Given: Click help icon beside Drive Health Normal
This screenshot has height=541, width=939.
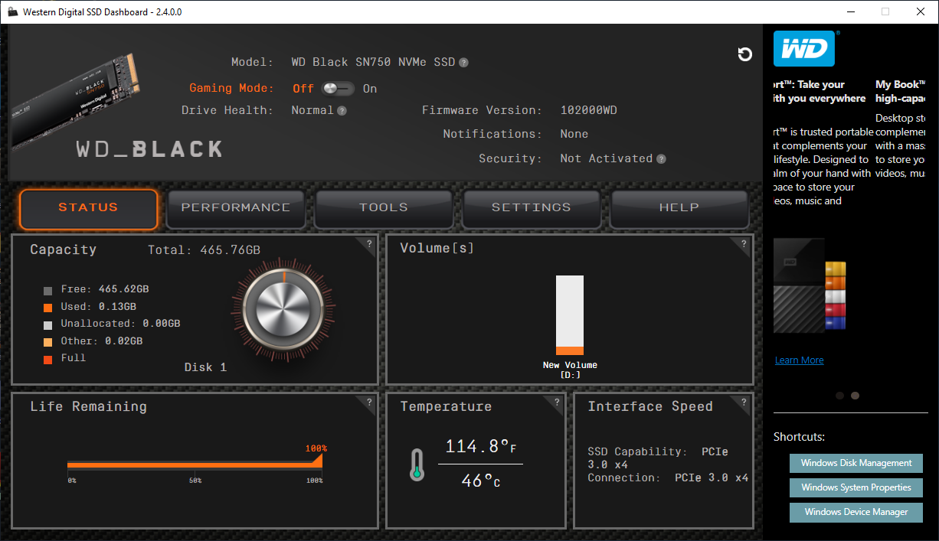Looking at the screenshot, I should point(342,111).
